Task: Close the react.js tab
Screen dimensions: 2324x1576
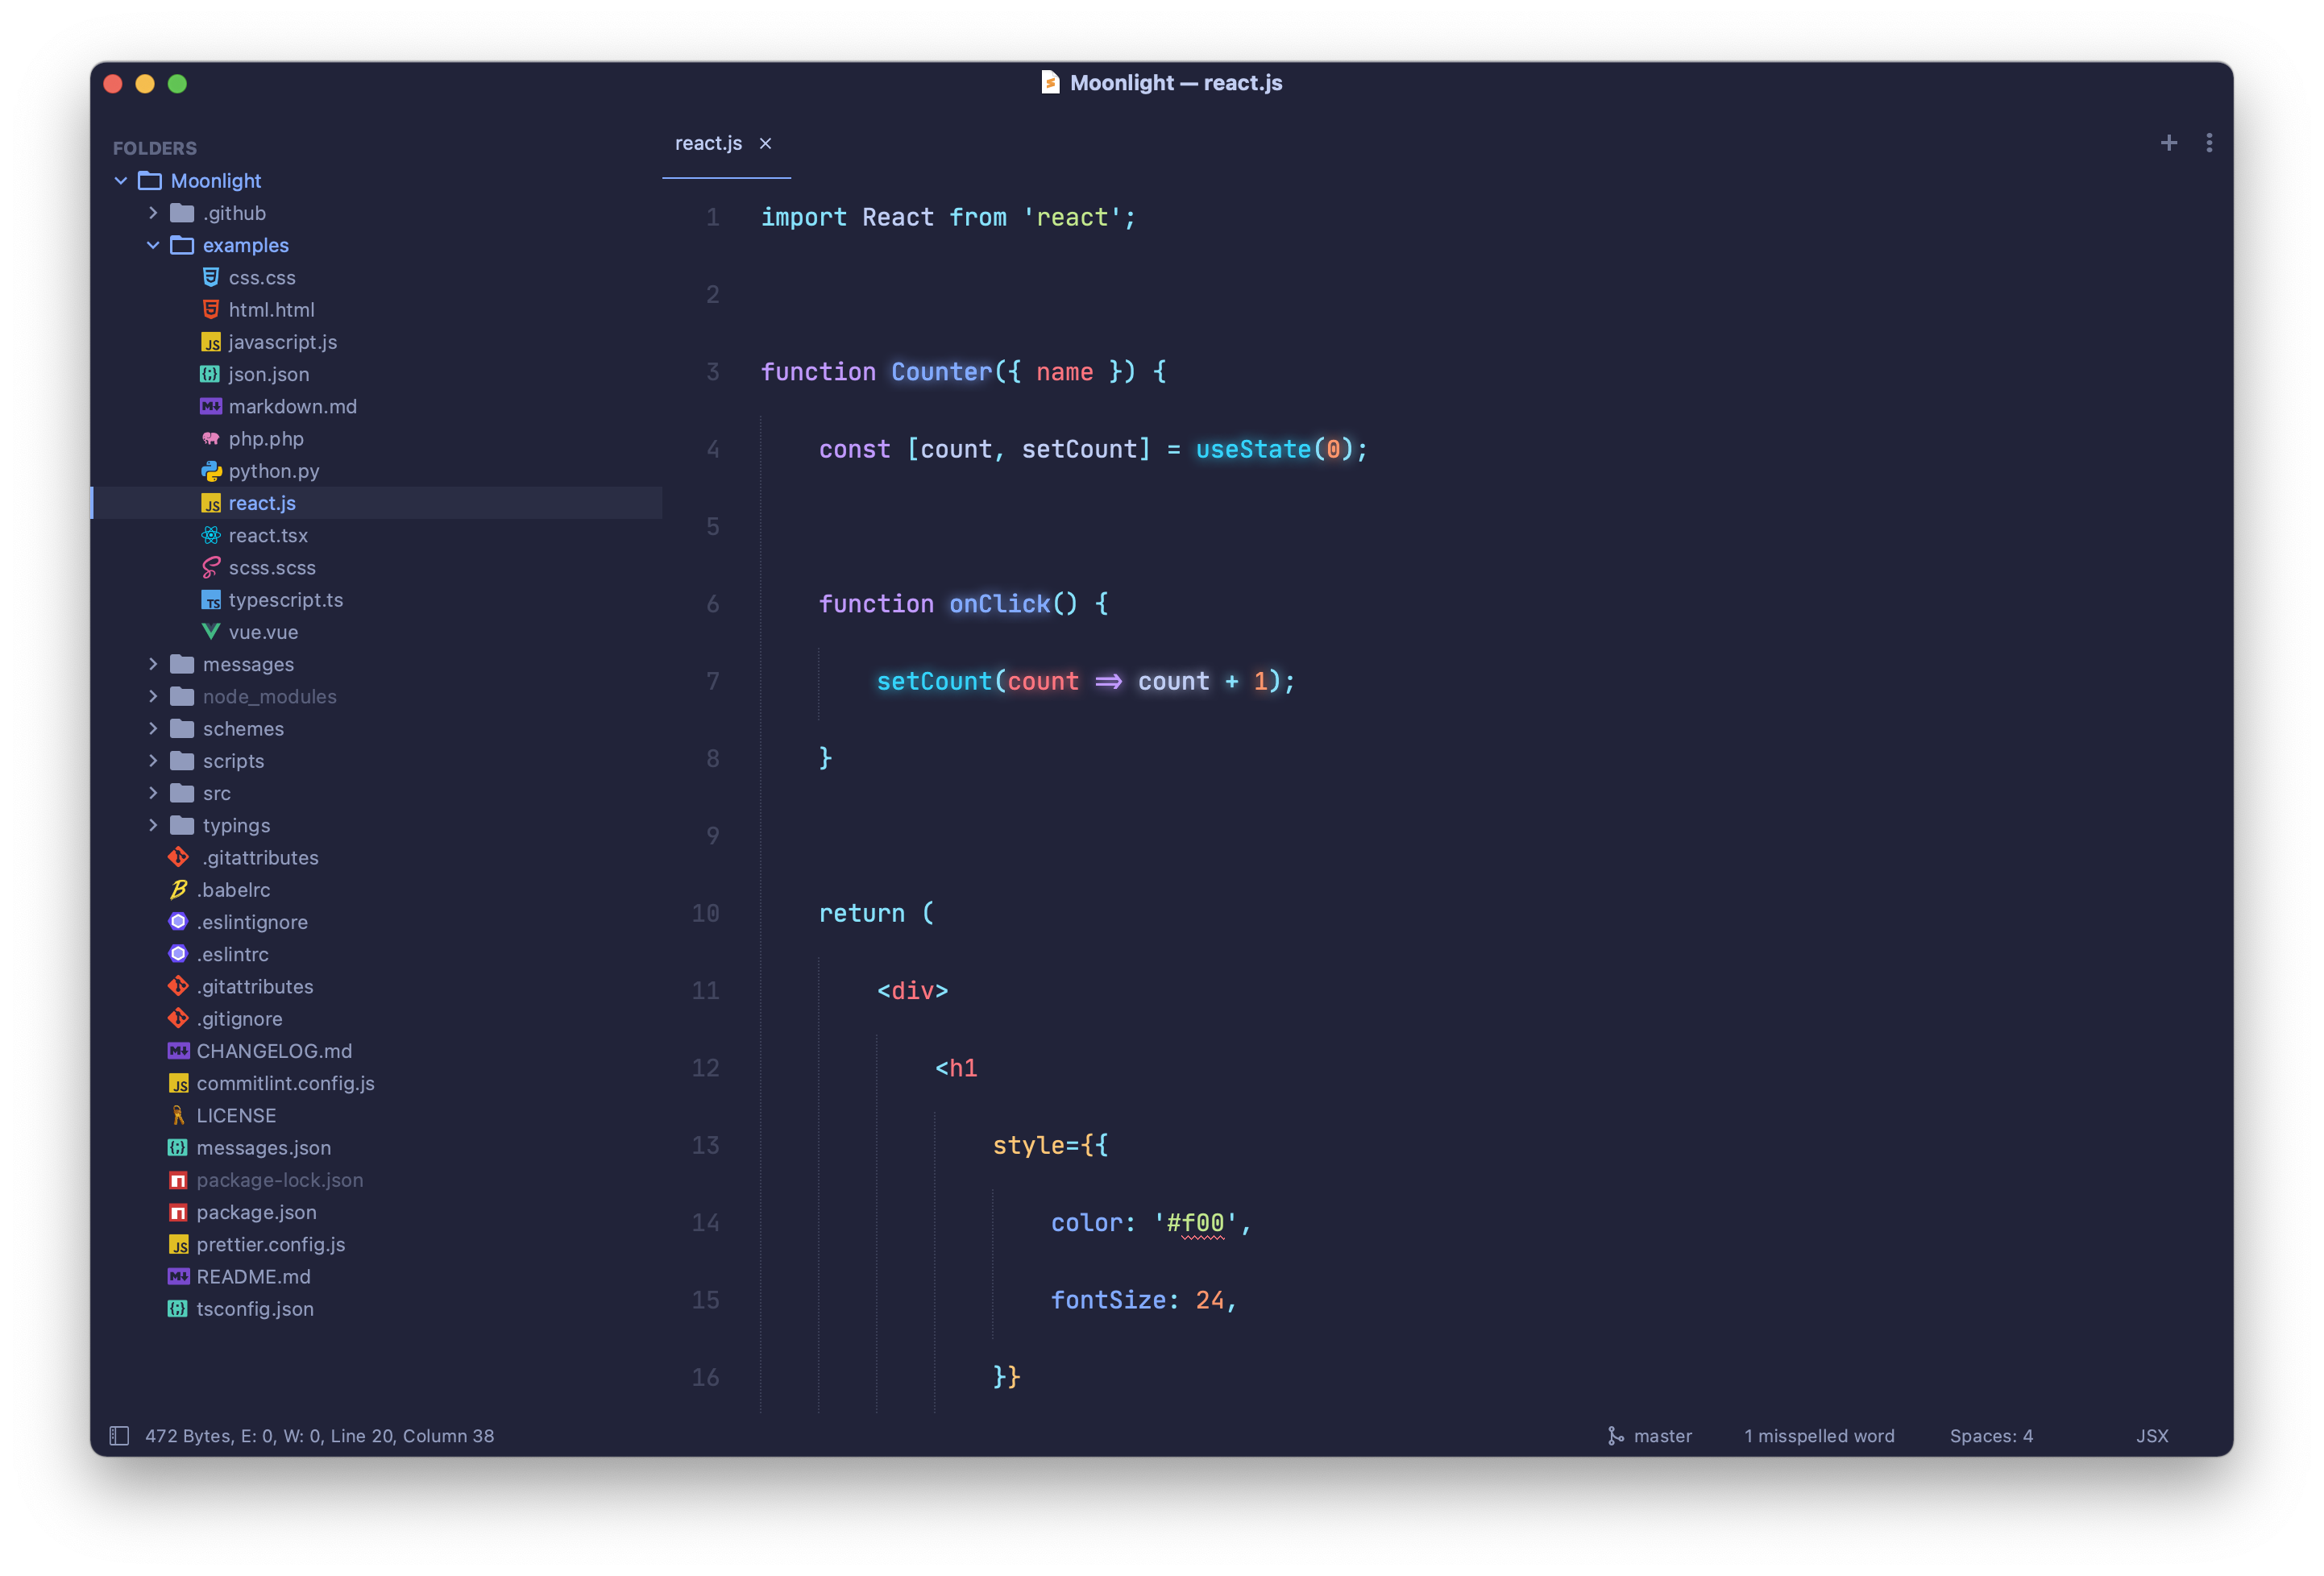Action: pyautogui.click(x=765, y=143)
